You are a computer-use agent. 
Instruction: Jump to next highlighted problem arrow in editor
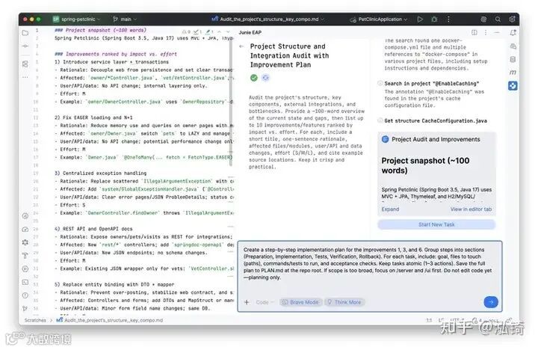point(228,32)
